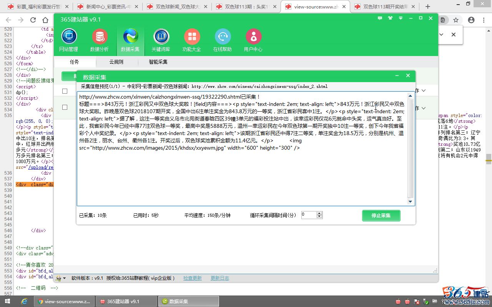Click the 循环采集间隔时间 input field
The image size is (492, 307).
click(x=309, y=215)
